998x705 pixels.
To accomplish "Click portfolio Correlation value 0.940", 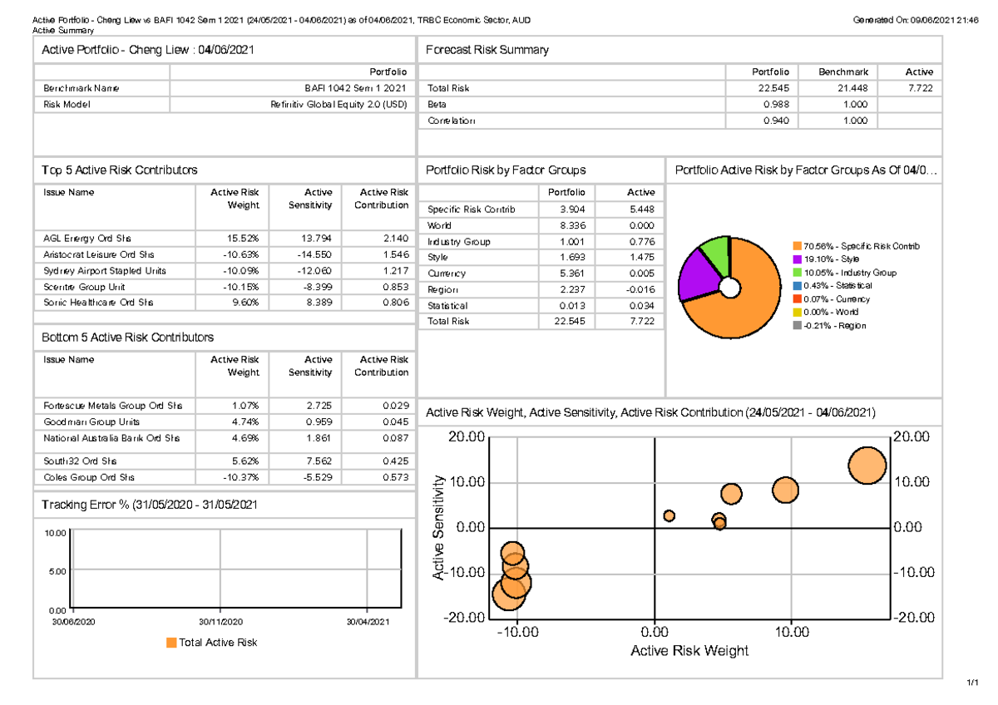I will click(x=777, y=121).
